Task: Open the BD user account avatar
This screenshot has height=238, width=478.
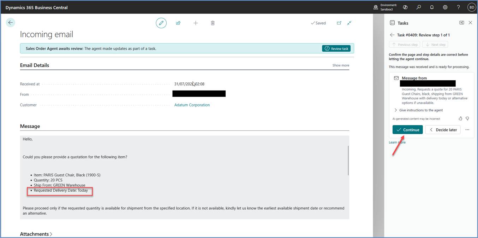Action: click(471, 7)
